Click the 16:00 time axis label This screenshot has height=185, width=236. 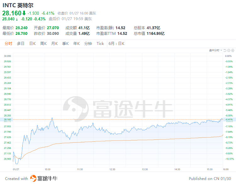226,169
